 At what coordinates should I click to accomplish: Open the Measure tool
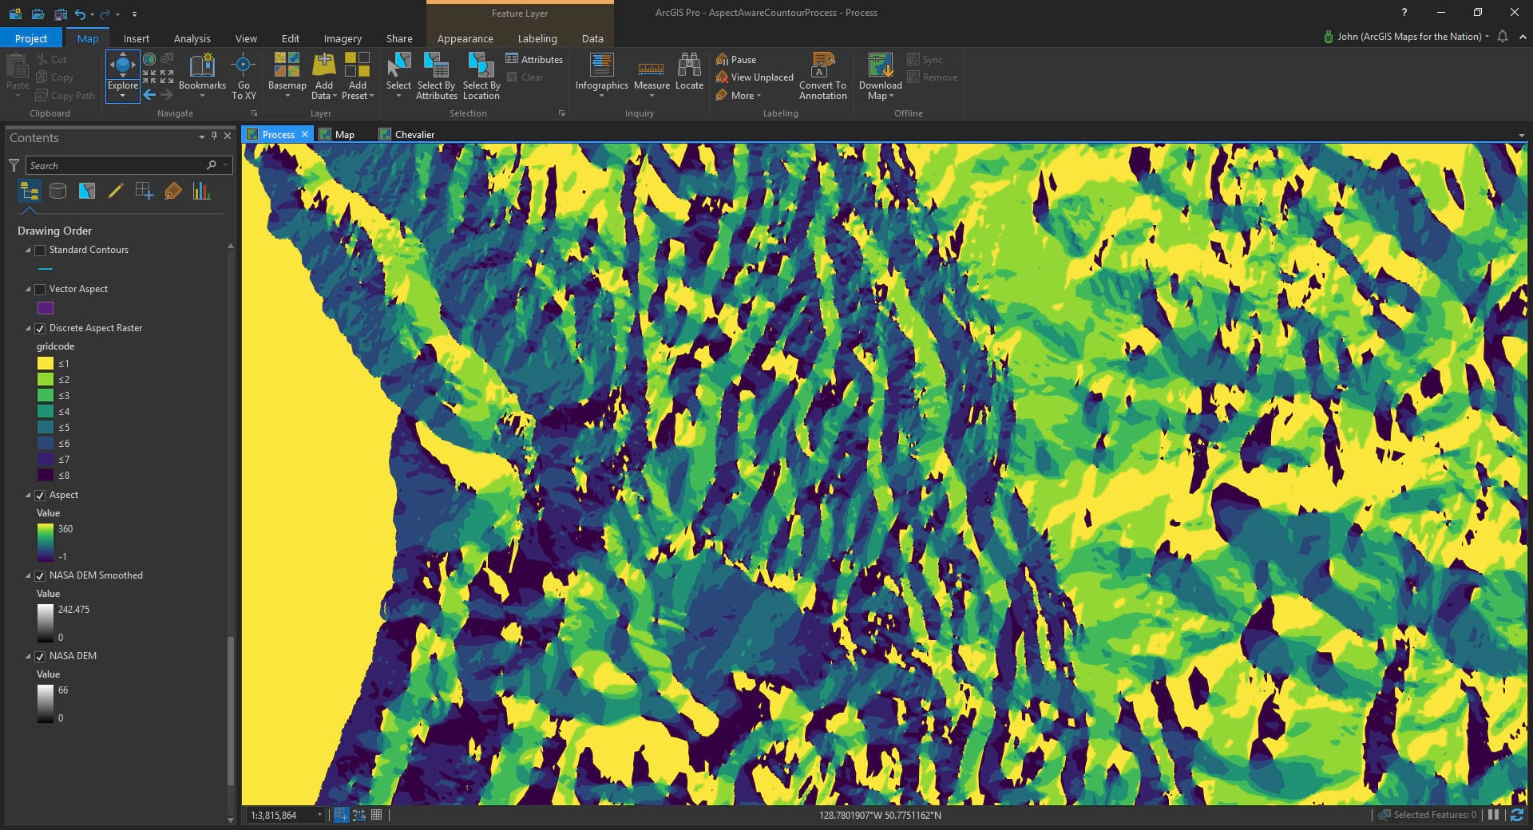(652, 69)
